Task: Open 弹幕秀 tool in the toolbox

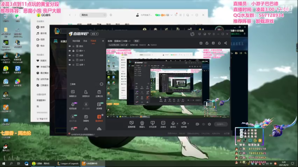Action: 86,118
